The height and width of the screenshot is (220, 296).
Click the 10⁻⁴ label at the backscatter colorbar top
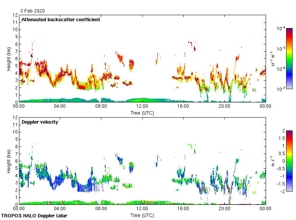(281, 28)
